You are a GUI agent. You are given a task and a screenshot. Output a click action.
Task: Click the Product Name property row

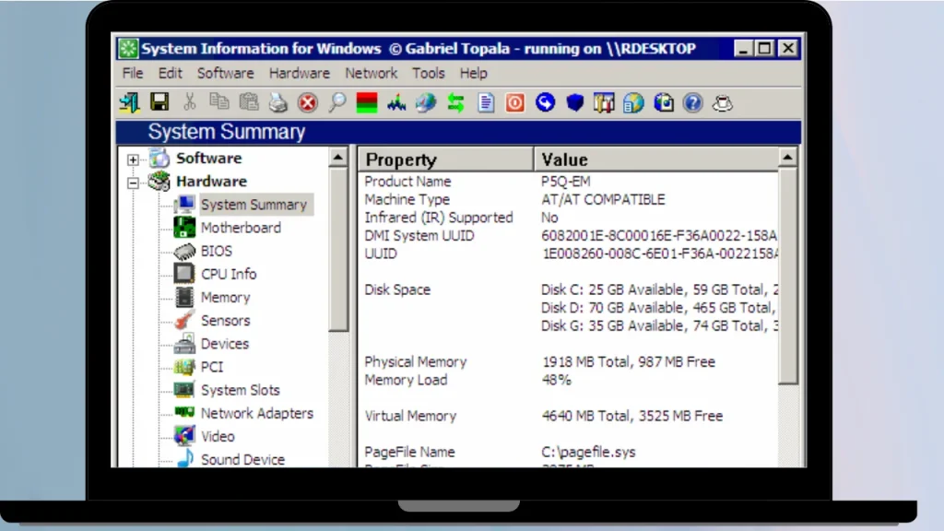pos(568,182)
